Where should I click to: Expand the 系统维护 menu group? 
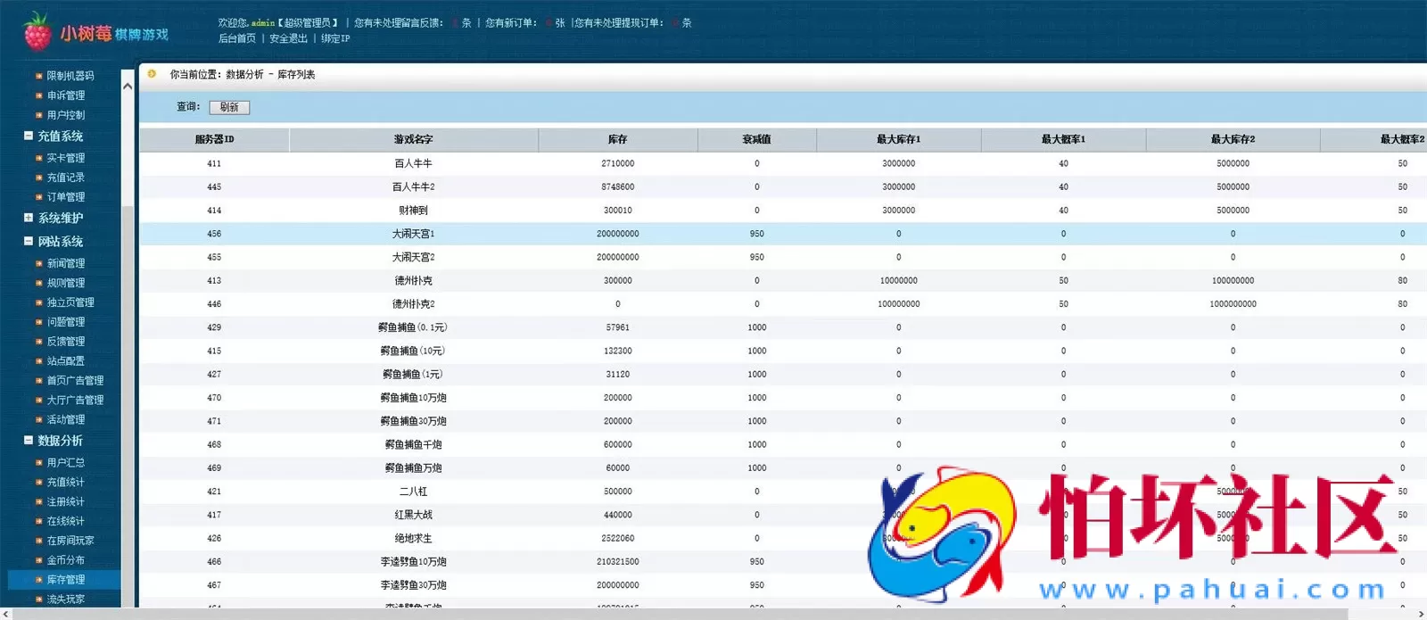click(x=29, y=218)
